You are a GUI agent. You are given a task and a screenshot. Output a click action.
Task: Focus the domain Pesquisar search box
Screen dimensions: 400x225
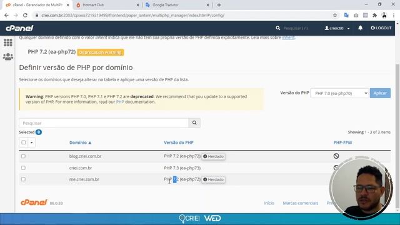pos(104,123)
